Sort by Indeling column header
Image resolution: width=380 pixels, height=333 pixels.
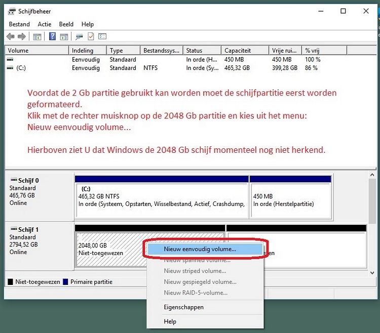coord(88,51)
